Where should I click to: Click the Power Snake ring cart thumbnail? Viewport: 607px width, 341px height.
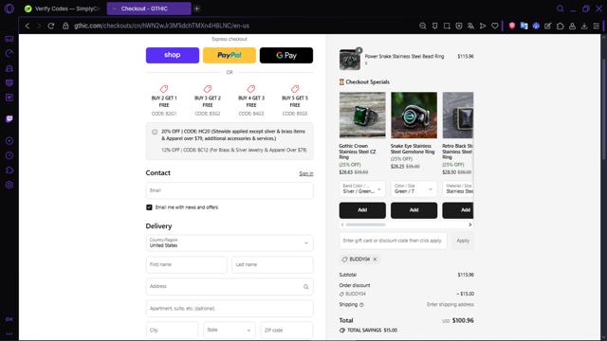point(350,60)
